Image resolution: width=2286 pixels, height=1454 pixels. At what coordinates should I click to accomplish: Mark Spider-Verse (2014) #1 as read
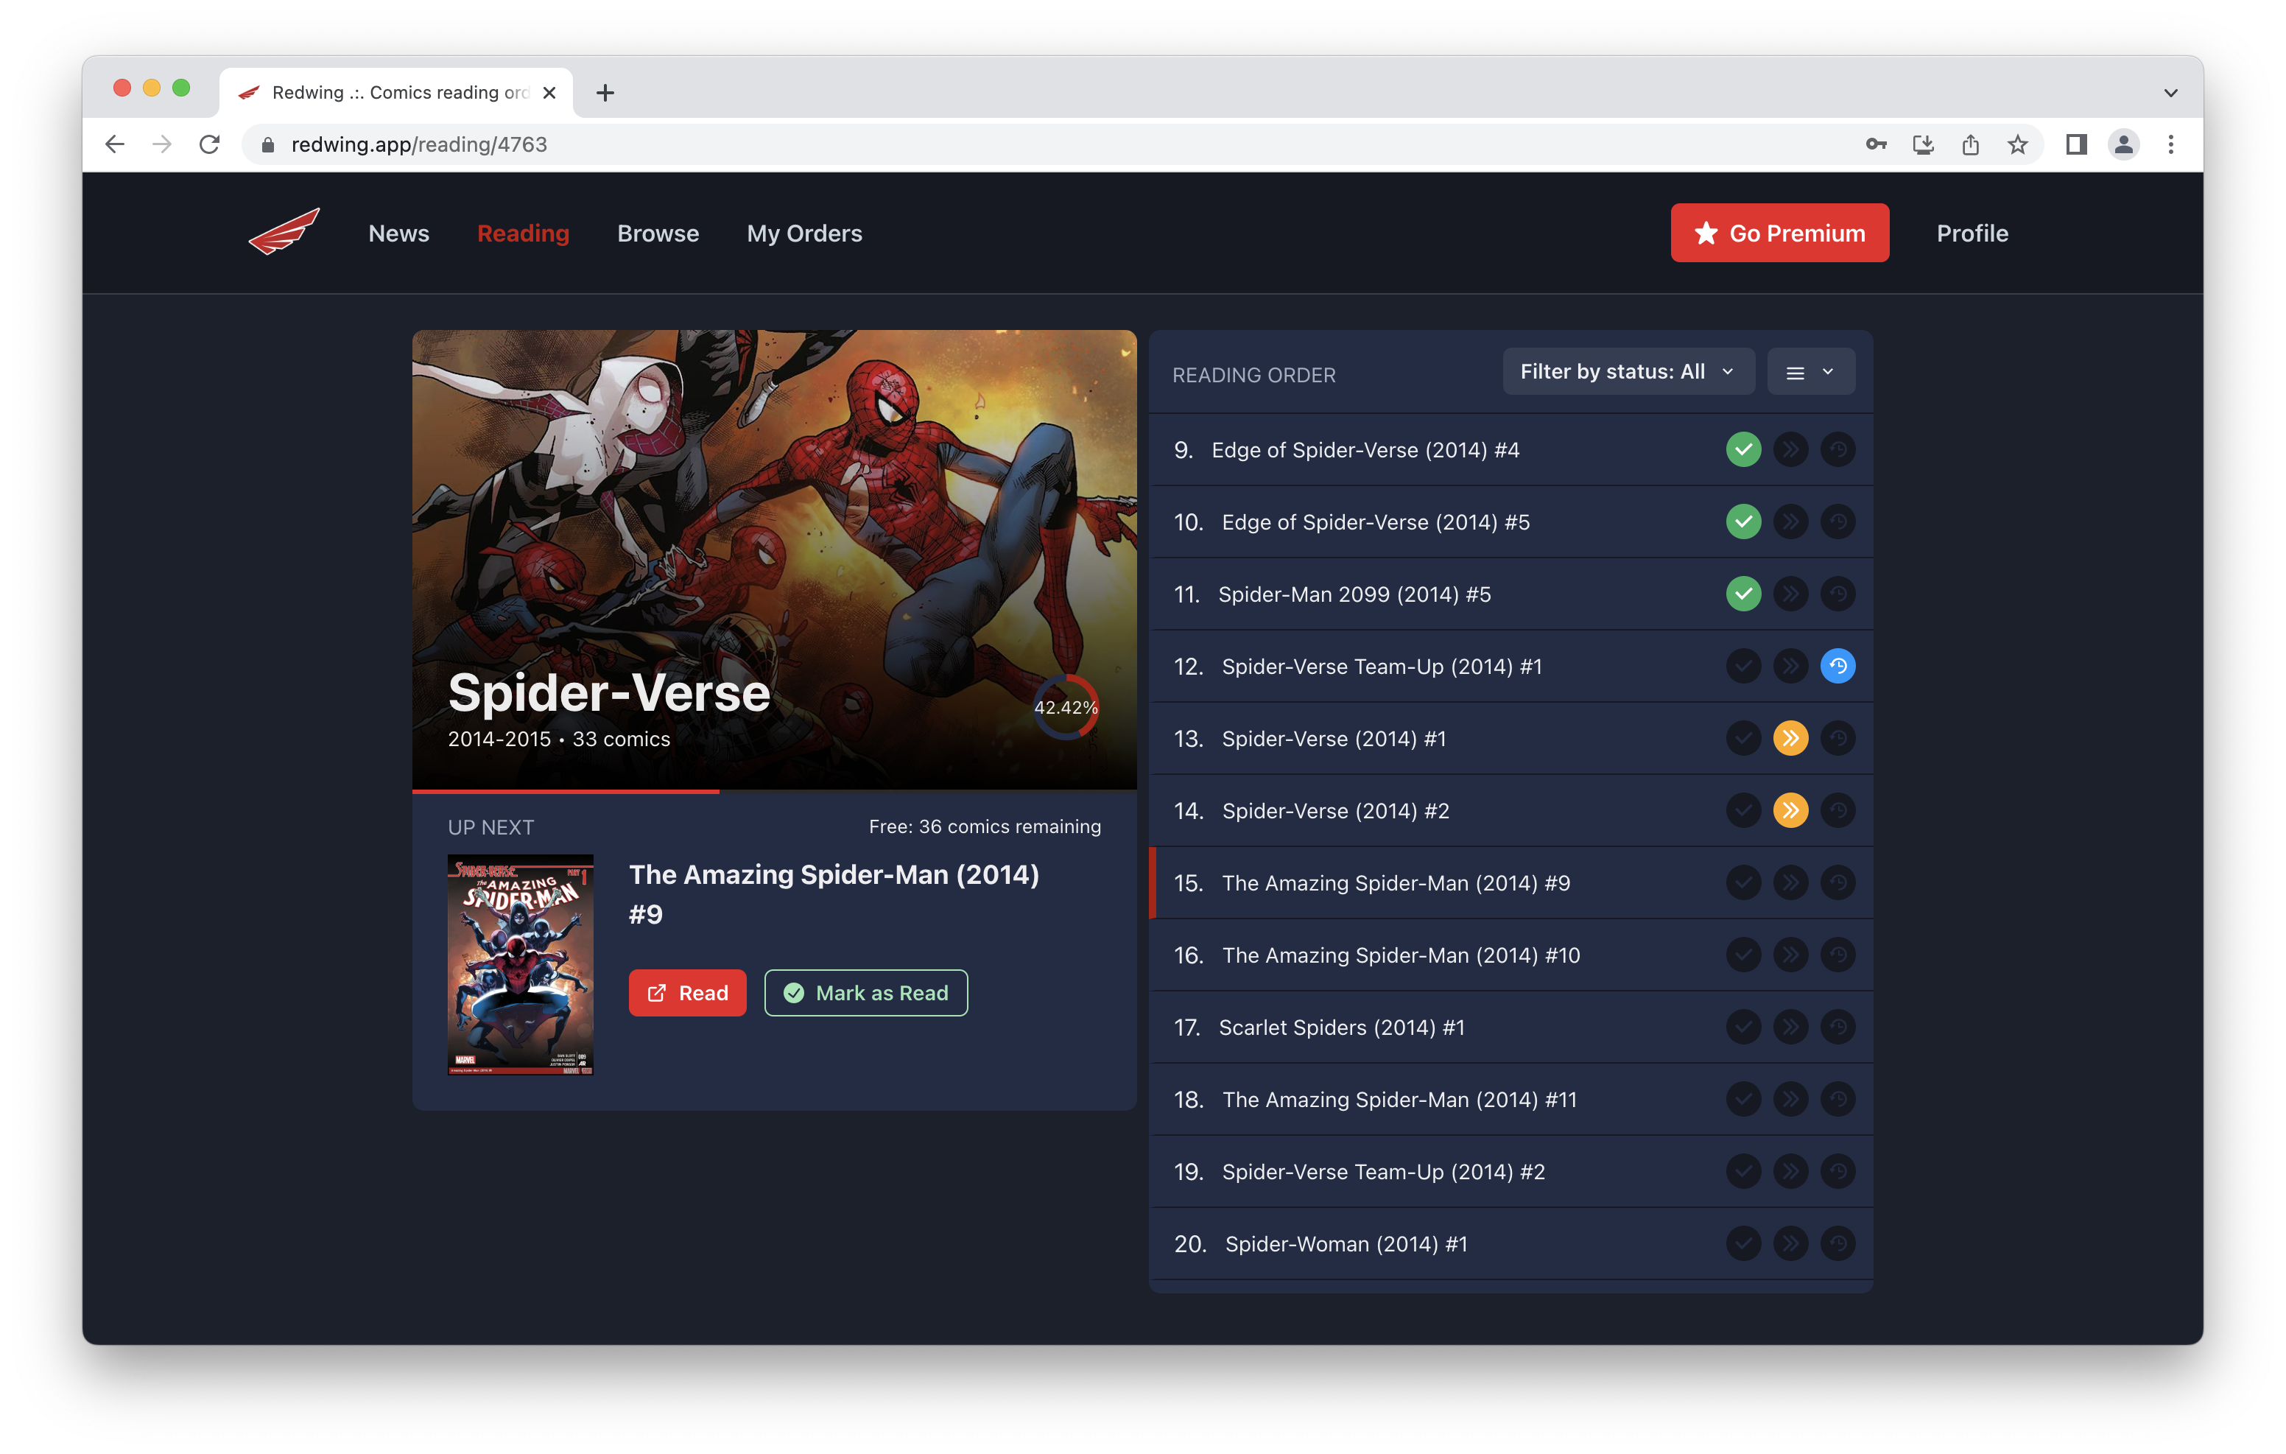pyautogui.click(x=1743, y=738)
